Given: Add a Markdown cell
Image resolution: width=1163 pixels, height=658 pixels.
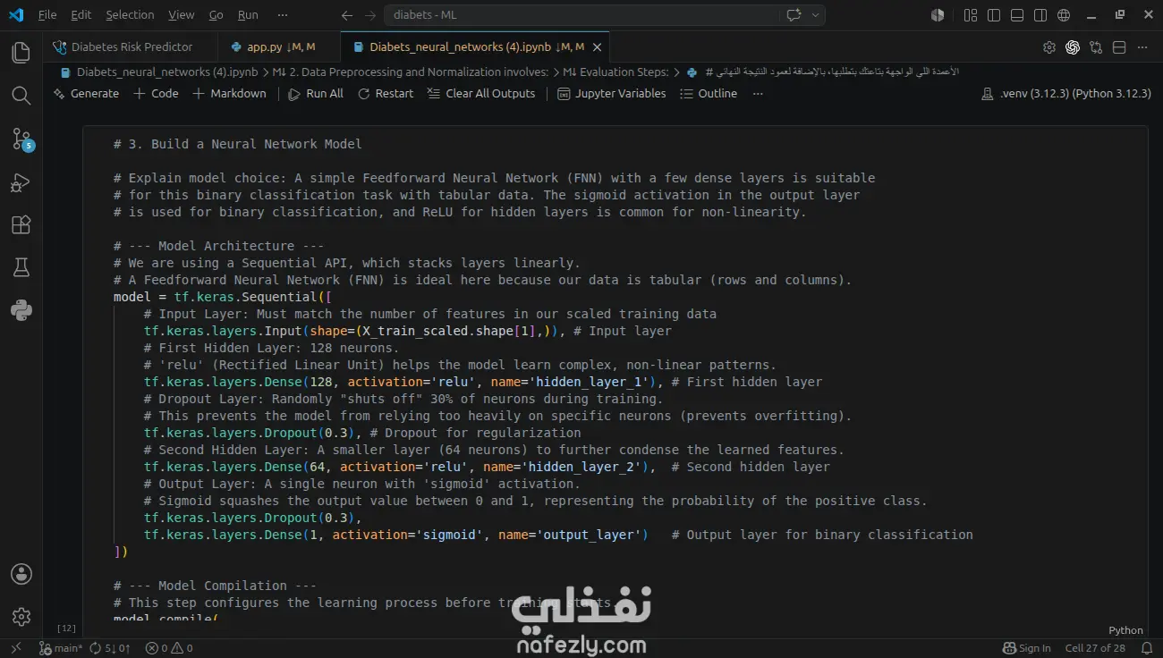Looking at the screenshot, I should 229,93.
